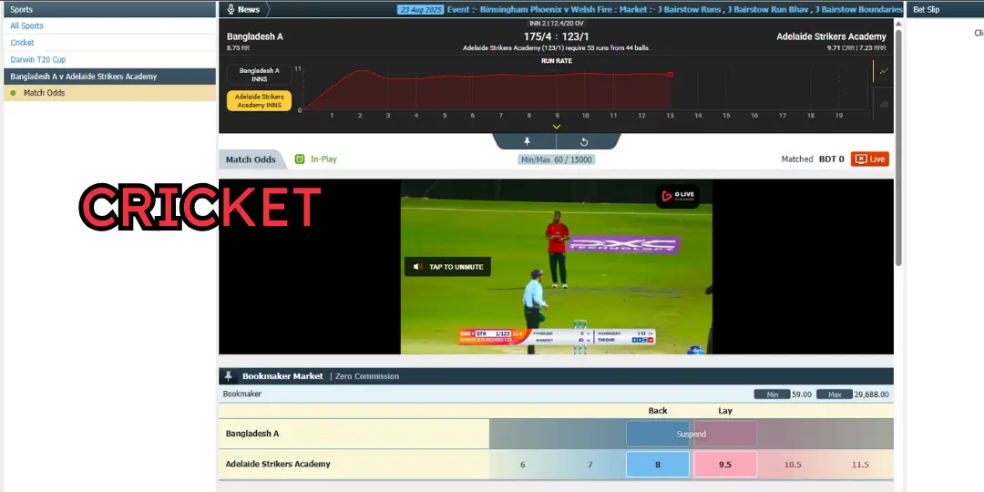Click run rate marker at over 13
This screenshot has width=984, height=492.
tap(671, 75)
